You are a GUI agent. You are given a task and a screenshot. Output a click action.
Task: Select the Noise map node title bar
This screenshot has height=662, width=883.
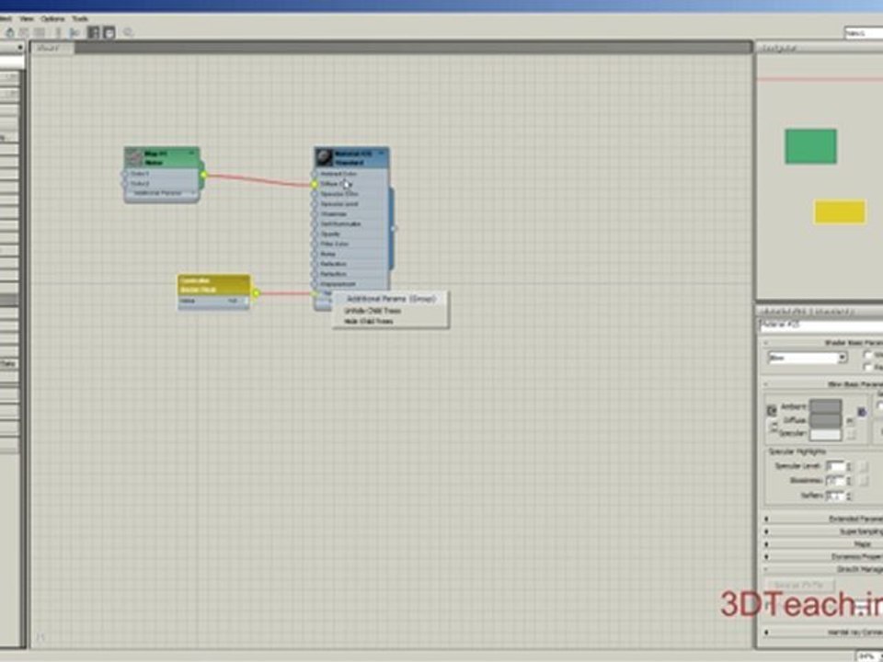(x=162, y=157)
